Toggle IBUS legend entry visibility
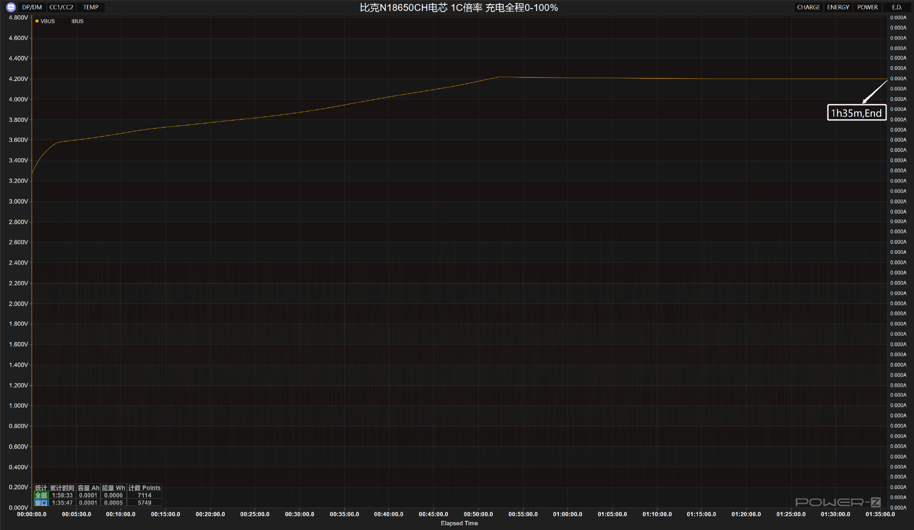914x530 pixels. pos(75,21)
